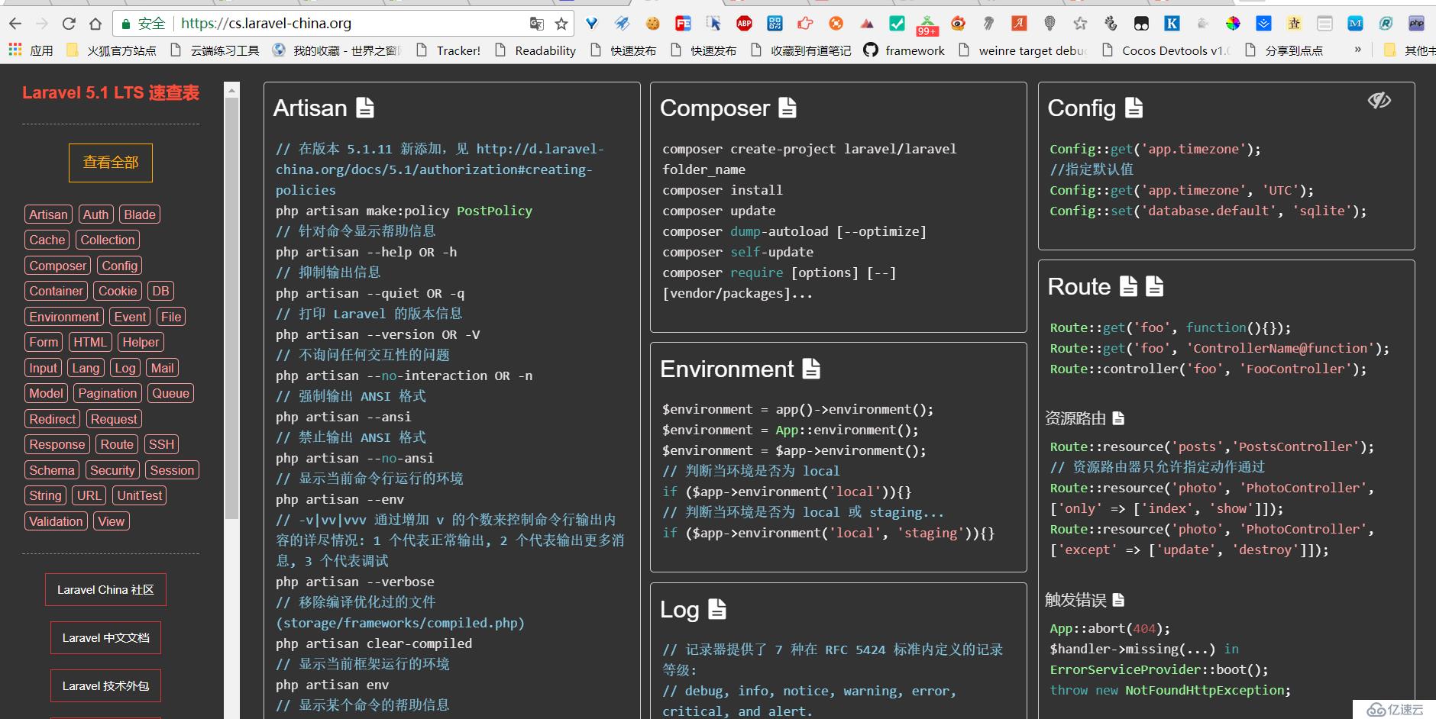The image size is (1436, 719).
Task: Open the QR code extension icon
Action: (775, 24)
